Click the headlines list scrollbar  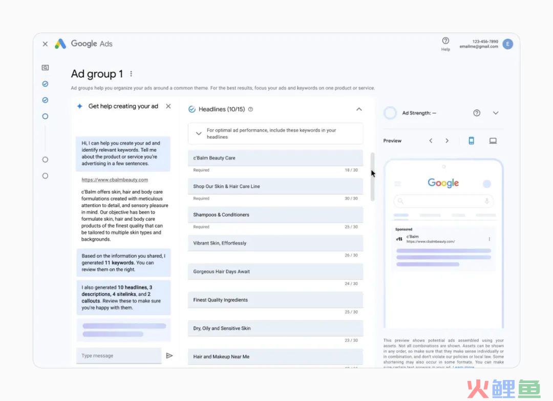372,177
